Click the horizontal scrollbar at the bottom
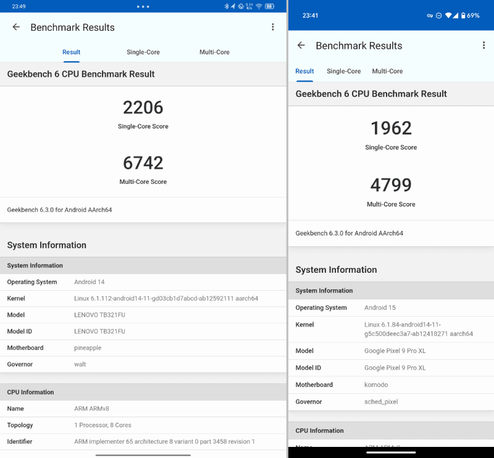The height and width of the screenshot is (458, 494). pos(143,455)
